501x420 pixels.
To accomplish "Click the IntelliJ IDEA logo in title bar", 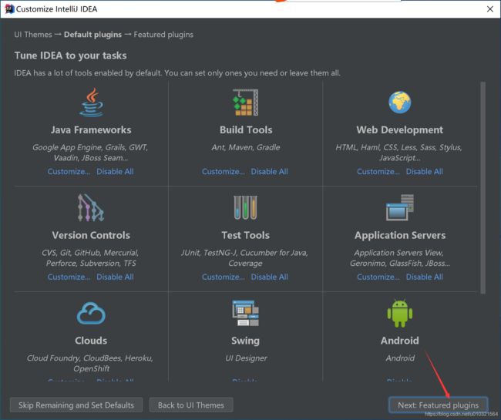I will point(9,9).
